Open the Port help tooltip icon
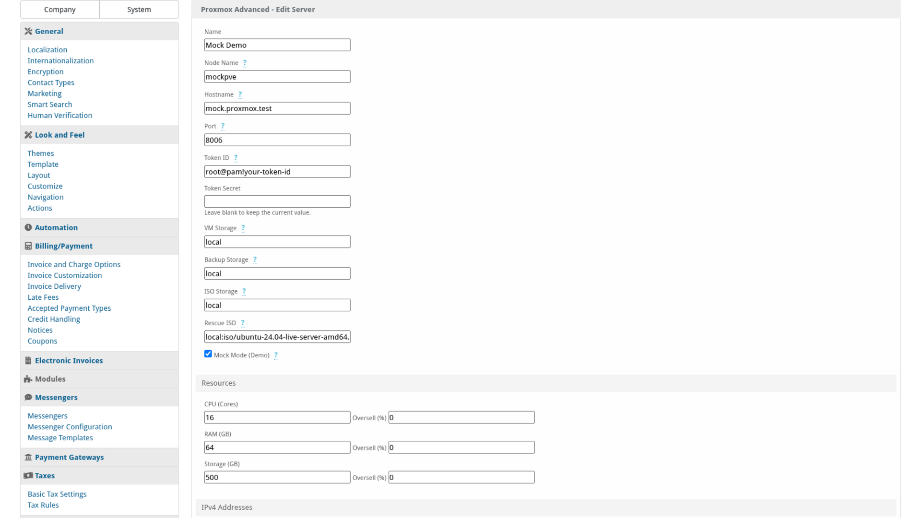This screenshot has width=921, height=518. tap(223, 126)
